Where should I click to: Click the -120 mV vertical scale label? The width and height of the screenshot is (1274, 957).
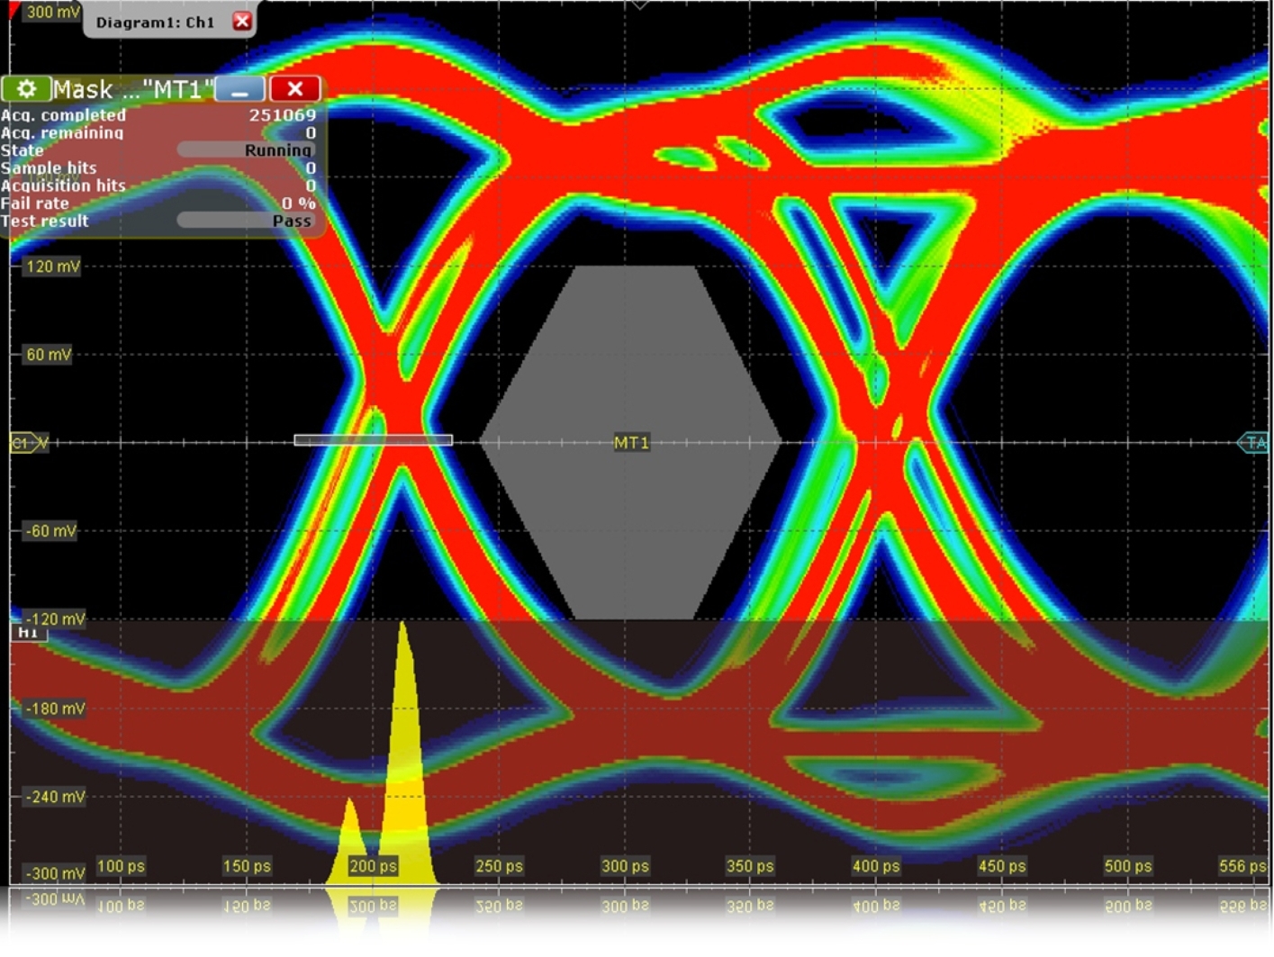click(x=55, y=619)
